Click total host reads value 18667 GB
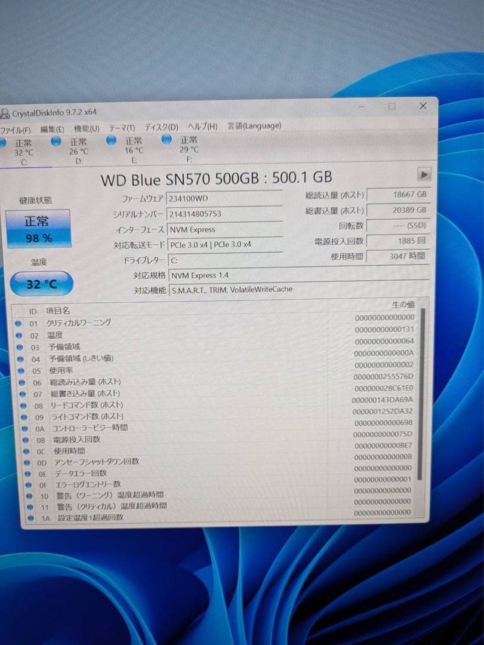484x645 pixels. (398, 195)
